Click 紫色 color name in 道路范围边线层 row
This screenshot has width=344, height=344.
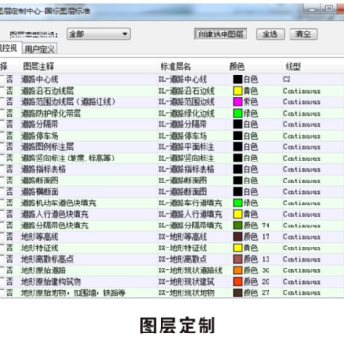click(250, 102)
